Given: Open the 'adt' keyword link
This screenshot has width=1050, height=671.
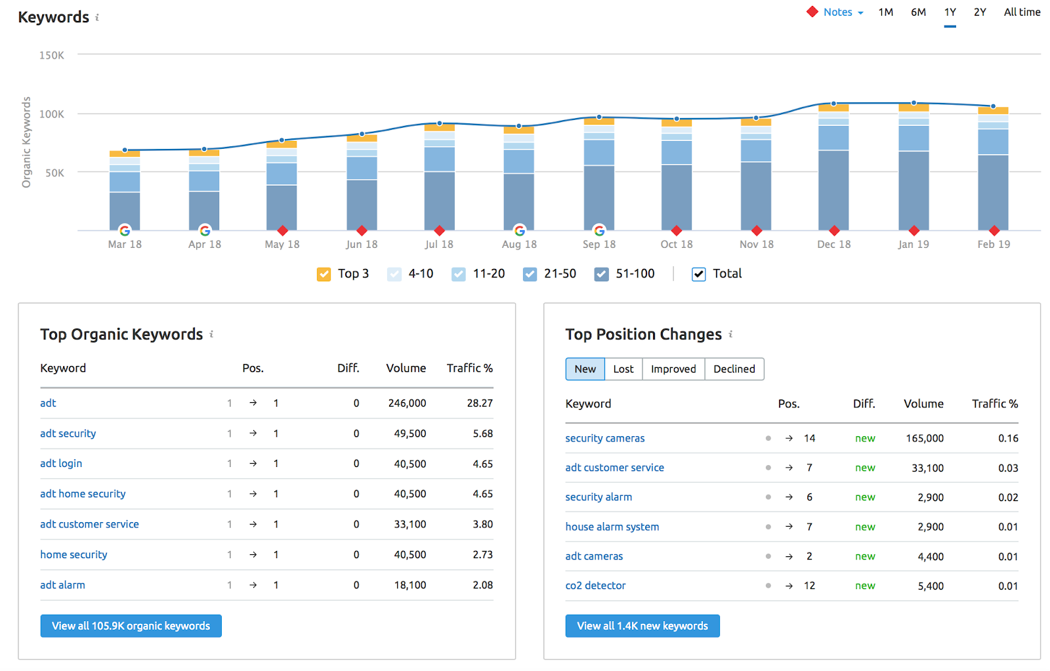Looking at the screenshot, I should click(x=48, y=403).
